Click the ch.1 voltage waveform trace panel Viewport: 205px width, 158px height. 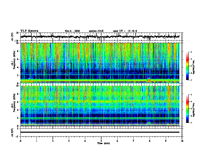click(101, 37)
